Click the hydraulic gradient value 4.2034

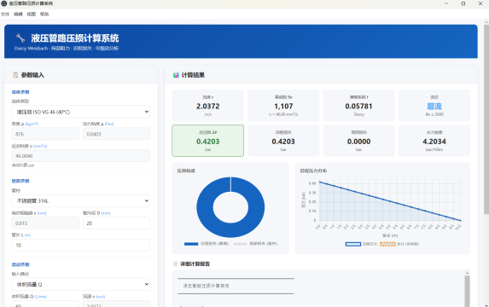[x=434, y=142]
